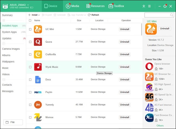Image resolution: width=176 pixels, height=129 pixels.
Task: Download 4G Fast Internet via download icon
Action: (156, 110)
